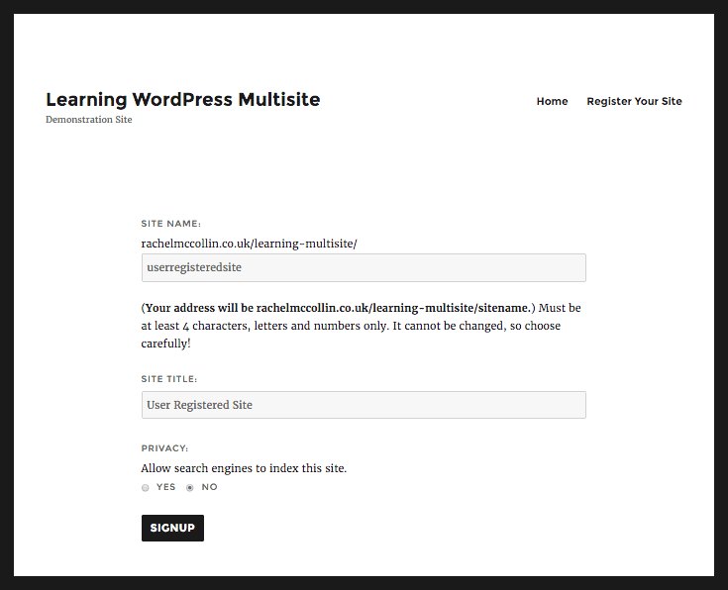Click the Demonstration Site tagline
The width and height of the screenshot is (728, 590).
pyautogui.click(x=89, y=120)
